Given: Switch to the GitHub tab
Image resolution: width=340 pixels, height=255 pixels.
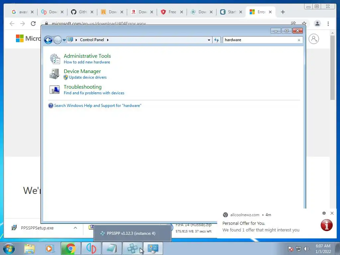Looking at the screenshot, I should (82, 12).
